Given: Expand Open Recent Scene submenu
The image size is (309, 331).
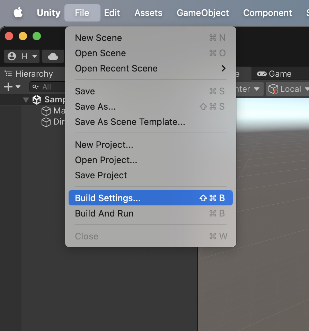Looking at the screenshot, I should [x=151, y=68].
